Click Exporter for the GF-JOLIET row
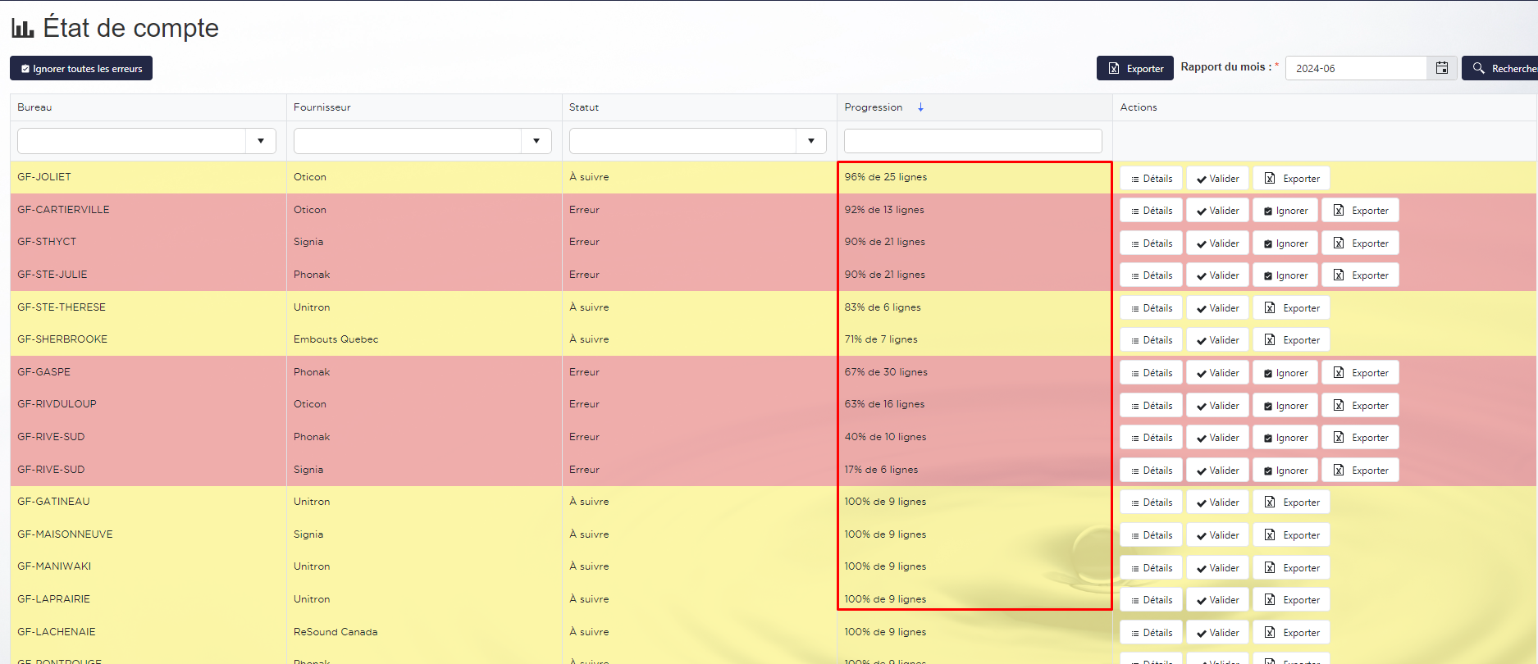Viewport: 1538px width, 664px height. coord(1291,179)
